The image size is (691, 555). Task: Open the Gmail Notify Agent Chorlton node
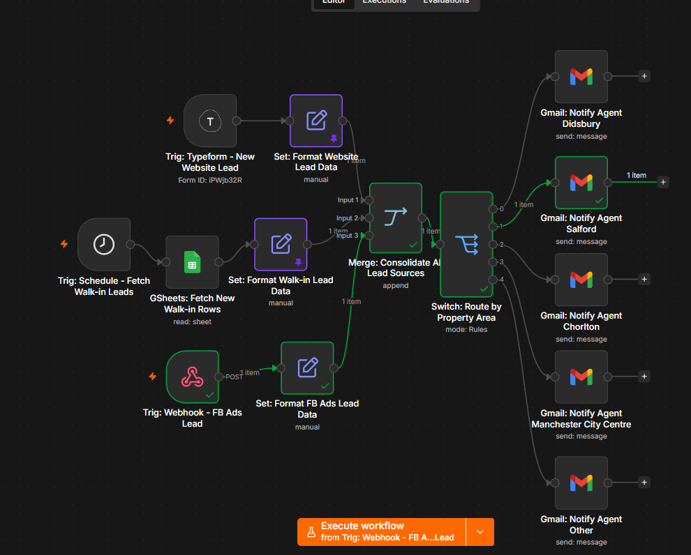581,280
